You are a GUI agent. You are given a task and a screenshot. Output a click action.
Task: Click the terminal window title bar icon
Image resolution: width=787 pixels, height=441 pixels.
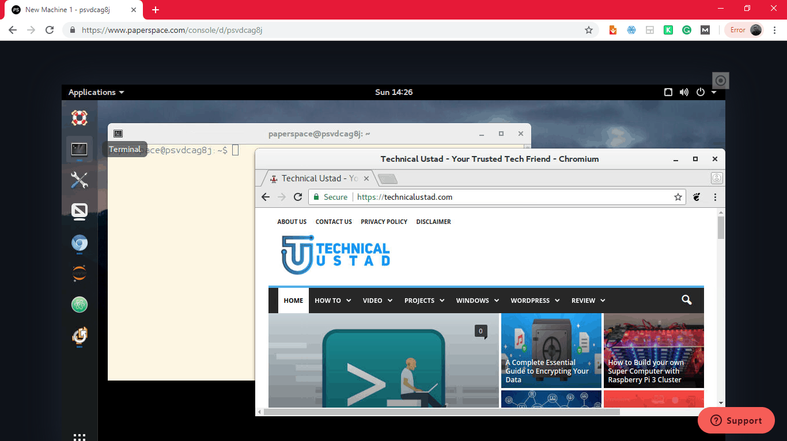[x=118, y=134]
